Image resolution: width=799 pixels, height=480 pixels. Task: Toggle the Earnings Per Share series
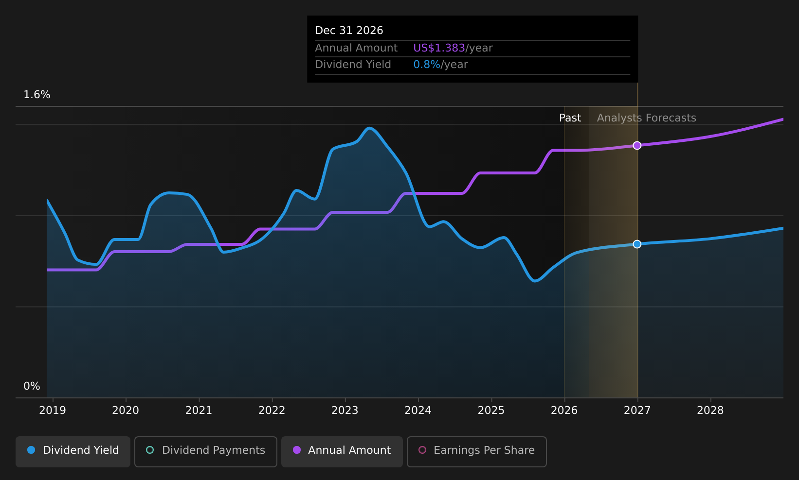point(477,451)
